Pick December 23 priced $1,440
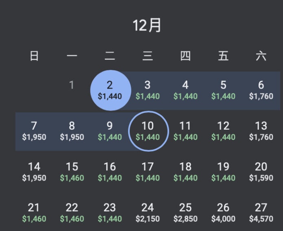The width and height of the screenshot is (283, 231). pyautogui.click(x=110, y=213)
